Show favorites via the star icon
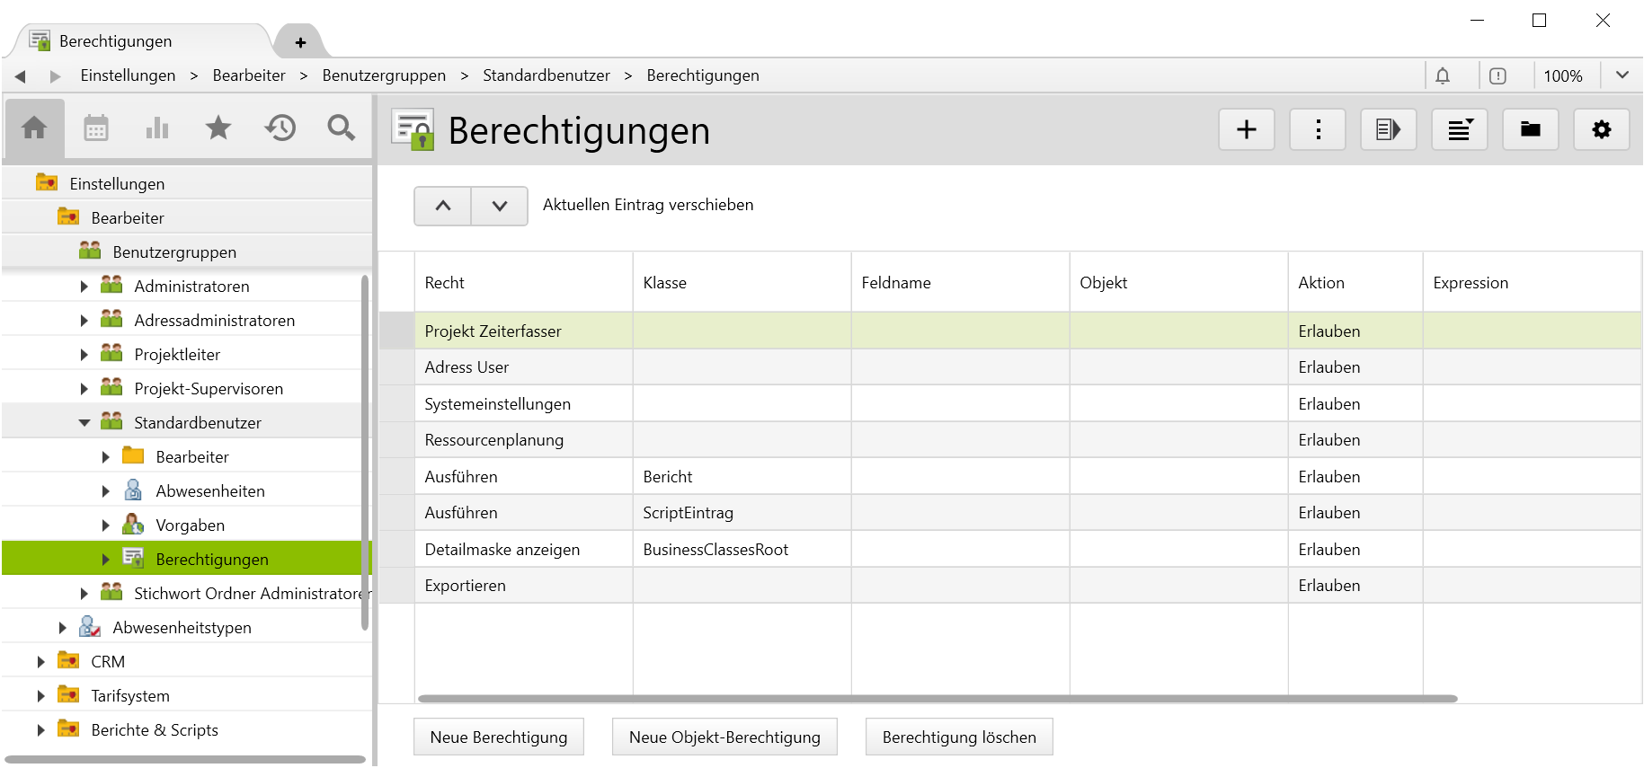 pyautogui.click(x=218, y=128)
